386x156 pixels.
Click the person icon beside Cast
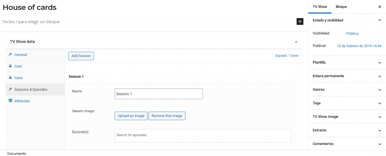10,66
